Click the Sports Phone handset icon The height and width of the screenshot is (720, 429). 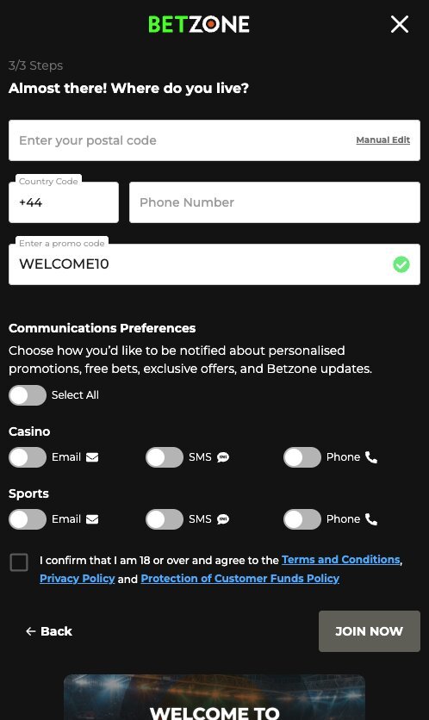[371, 519]
